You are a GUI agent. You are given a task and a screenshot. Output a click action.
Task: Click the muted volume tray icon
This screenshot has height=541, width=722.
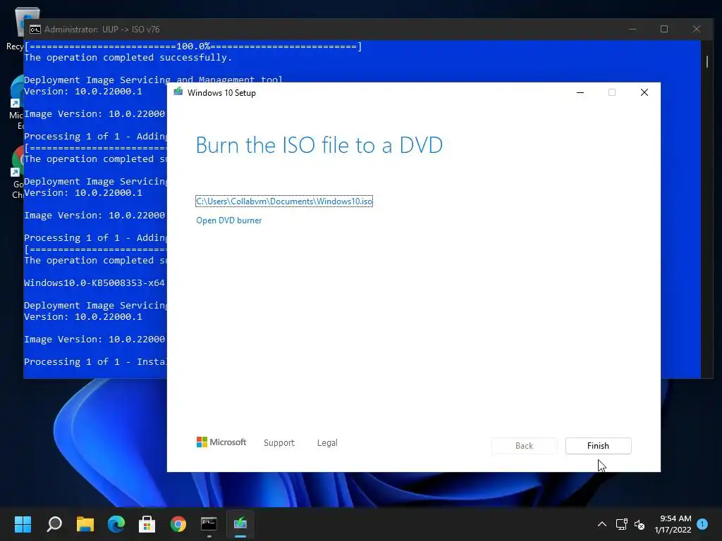(x=639, y=524)
